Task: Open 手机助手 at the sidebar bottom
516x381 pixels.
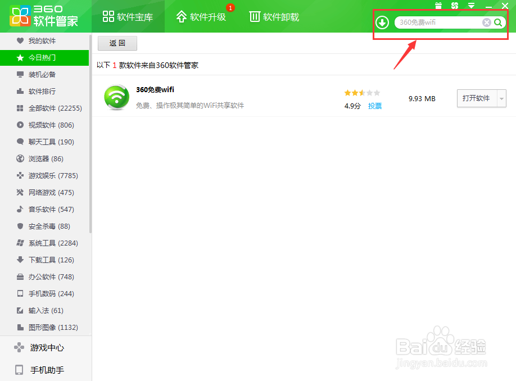Action: 46,370
